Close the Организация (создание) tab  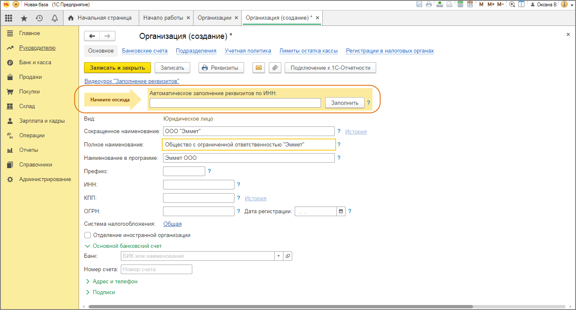pos(317,18)
